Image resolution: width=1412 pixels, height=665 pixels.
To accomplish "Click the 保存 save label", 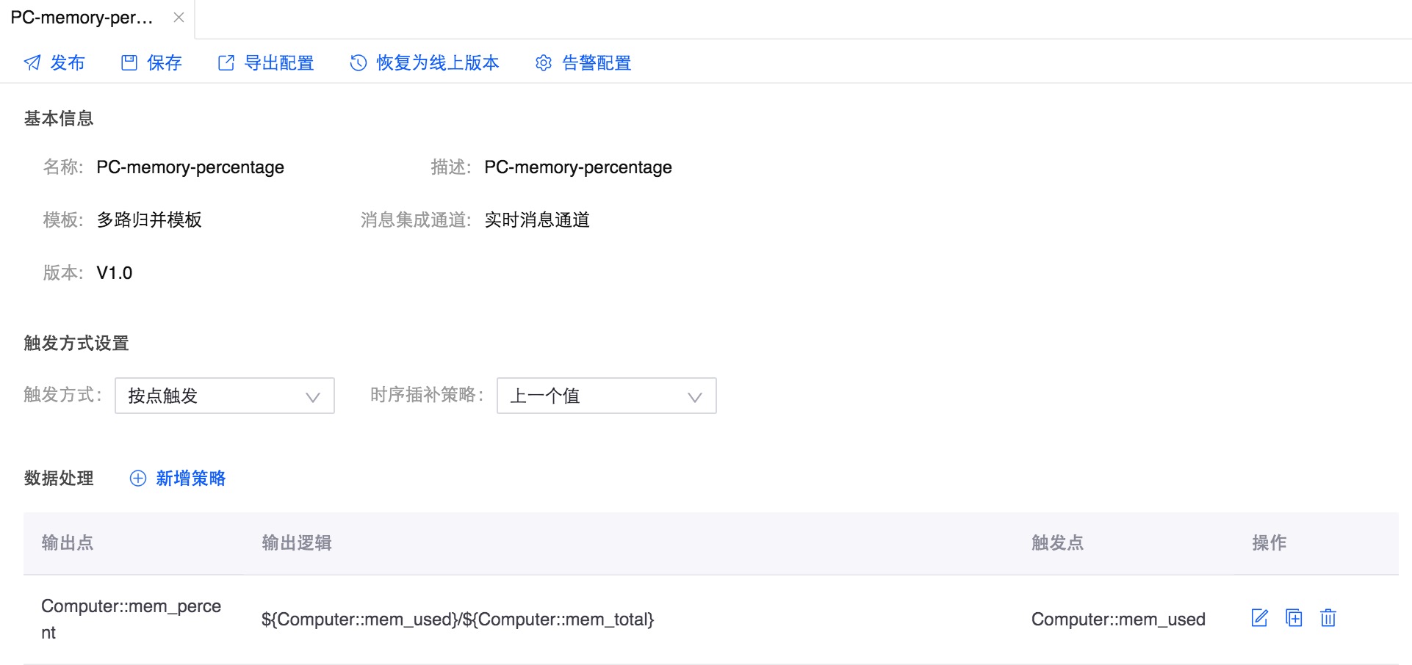I will [x=165, y=63].
